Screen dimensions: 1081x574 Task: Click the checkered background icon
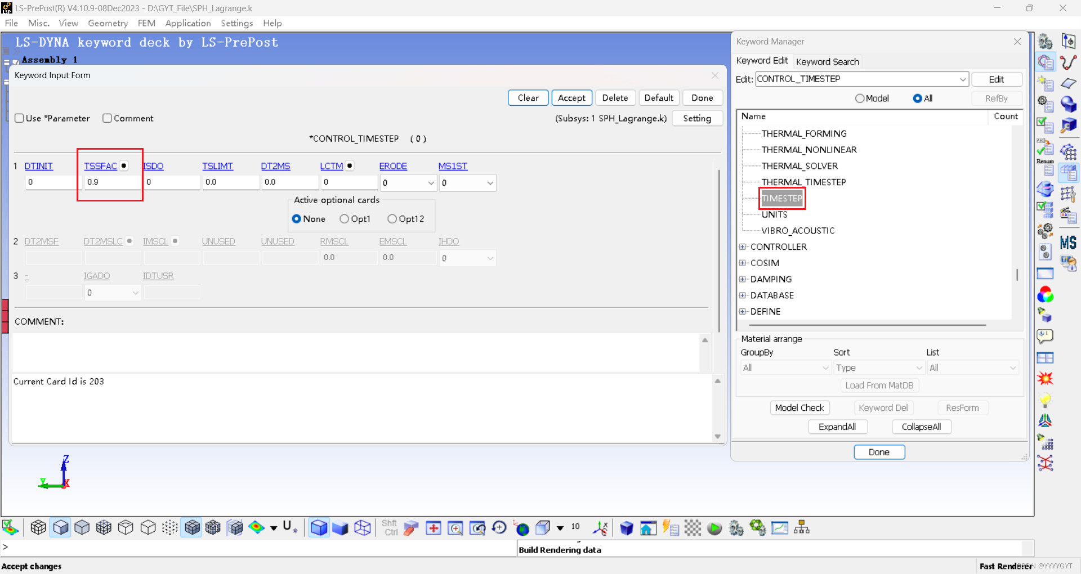[x=693, y=528]
